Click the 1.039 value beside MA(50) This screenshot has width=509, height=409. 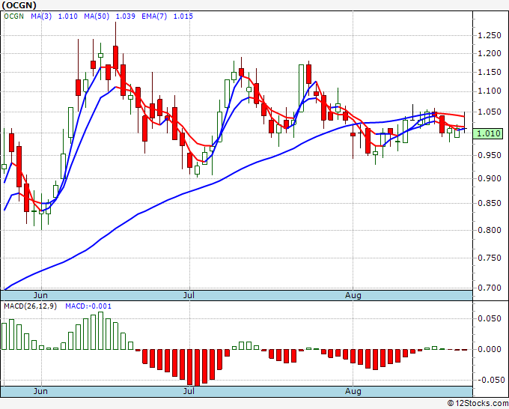pos(125,16)
